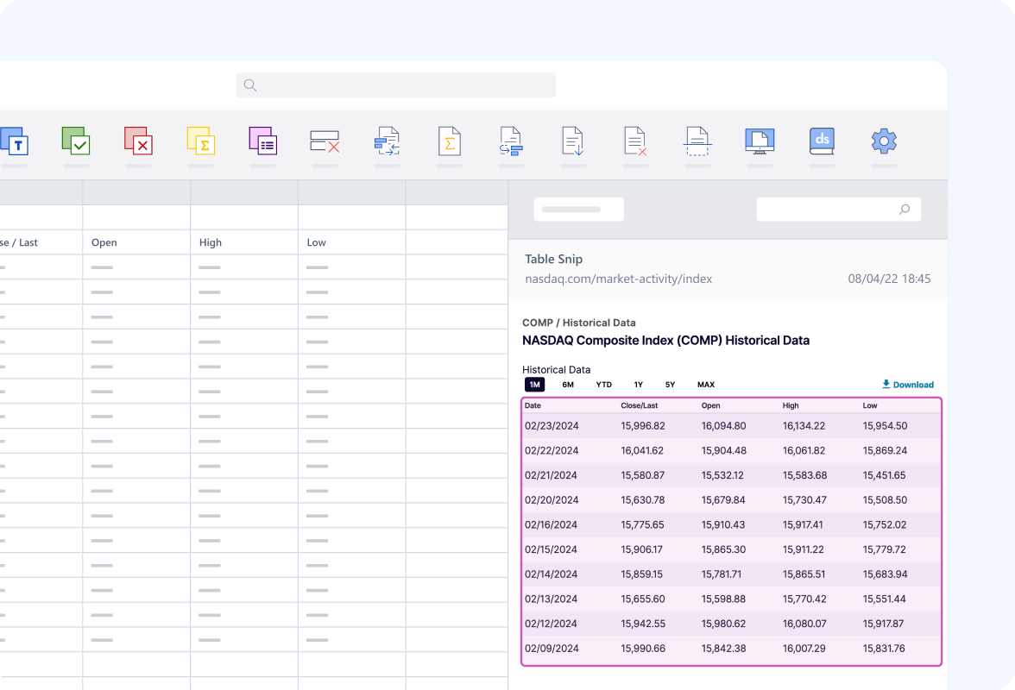Click the yellow sigma document icon
1015x690 pixels.
[449, 141]
